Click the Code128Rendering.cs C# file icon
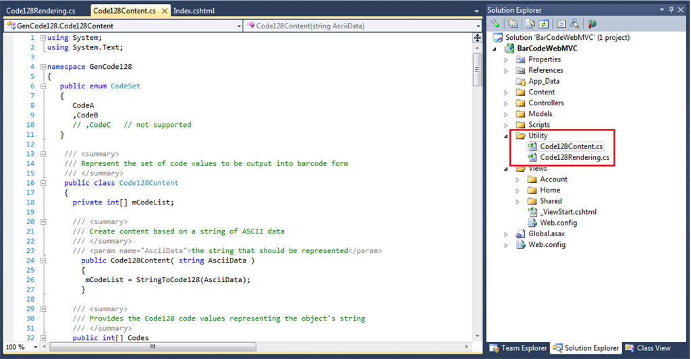This screenshot has width=691, height=359. (532, 157)
